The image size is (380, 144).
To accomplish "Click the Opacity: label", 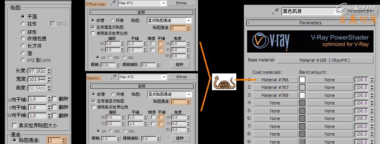I will pos(93,78).
